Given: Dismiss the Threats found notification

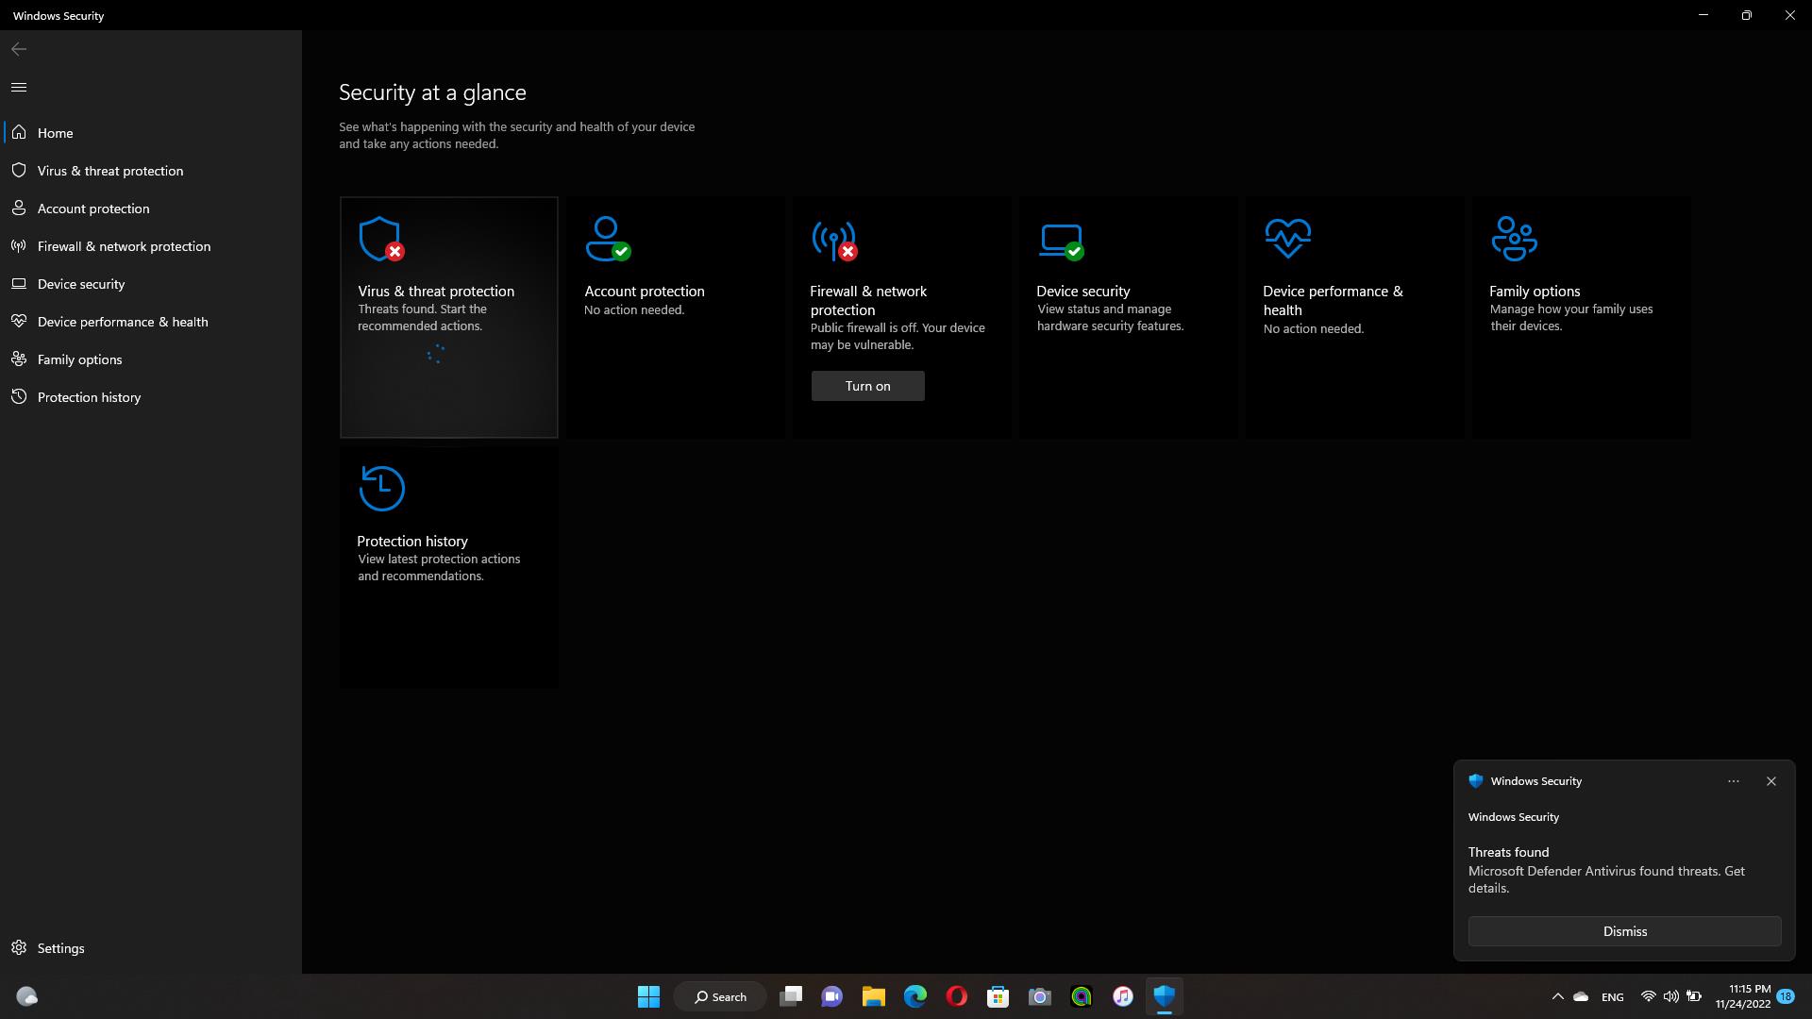Looking at the screenshot, I should (1624, 931).
